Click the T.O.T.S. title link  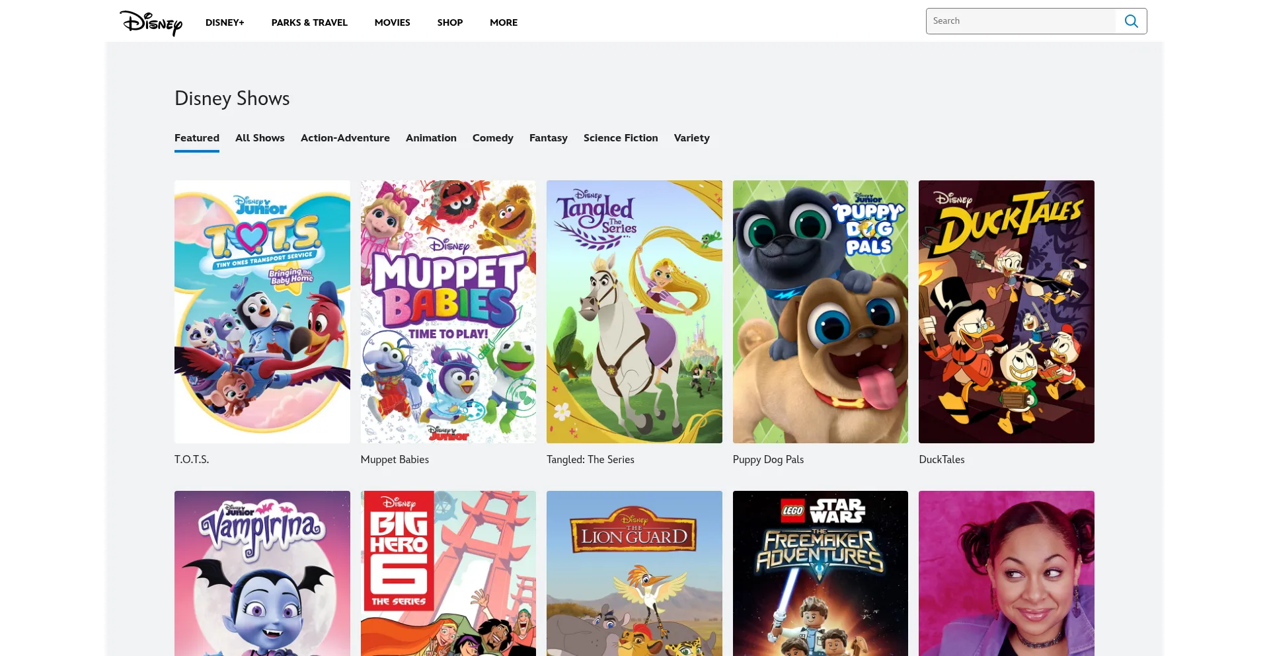point(192,460)
